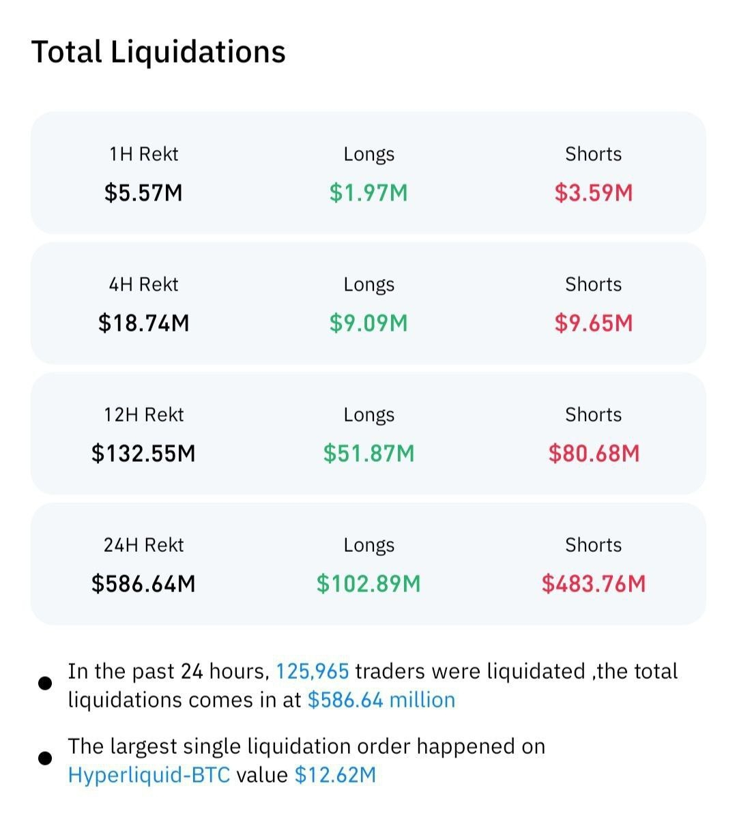The image size is (737, 822).
Task: Select the 4H Rekt total $18.74M
Action: coord(143,323)
